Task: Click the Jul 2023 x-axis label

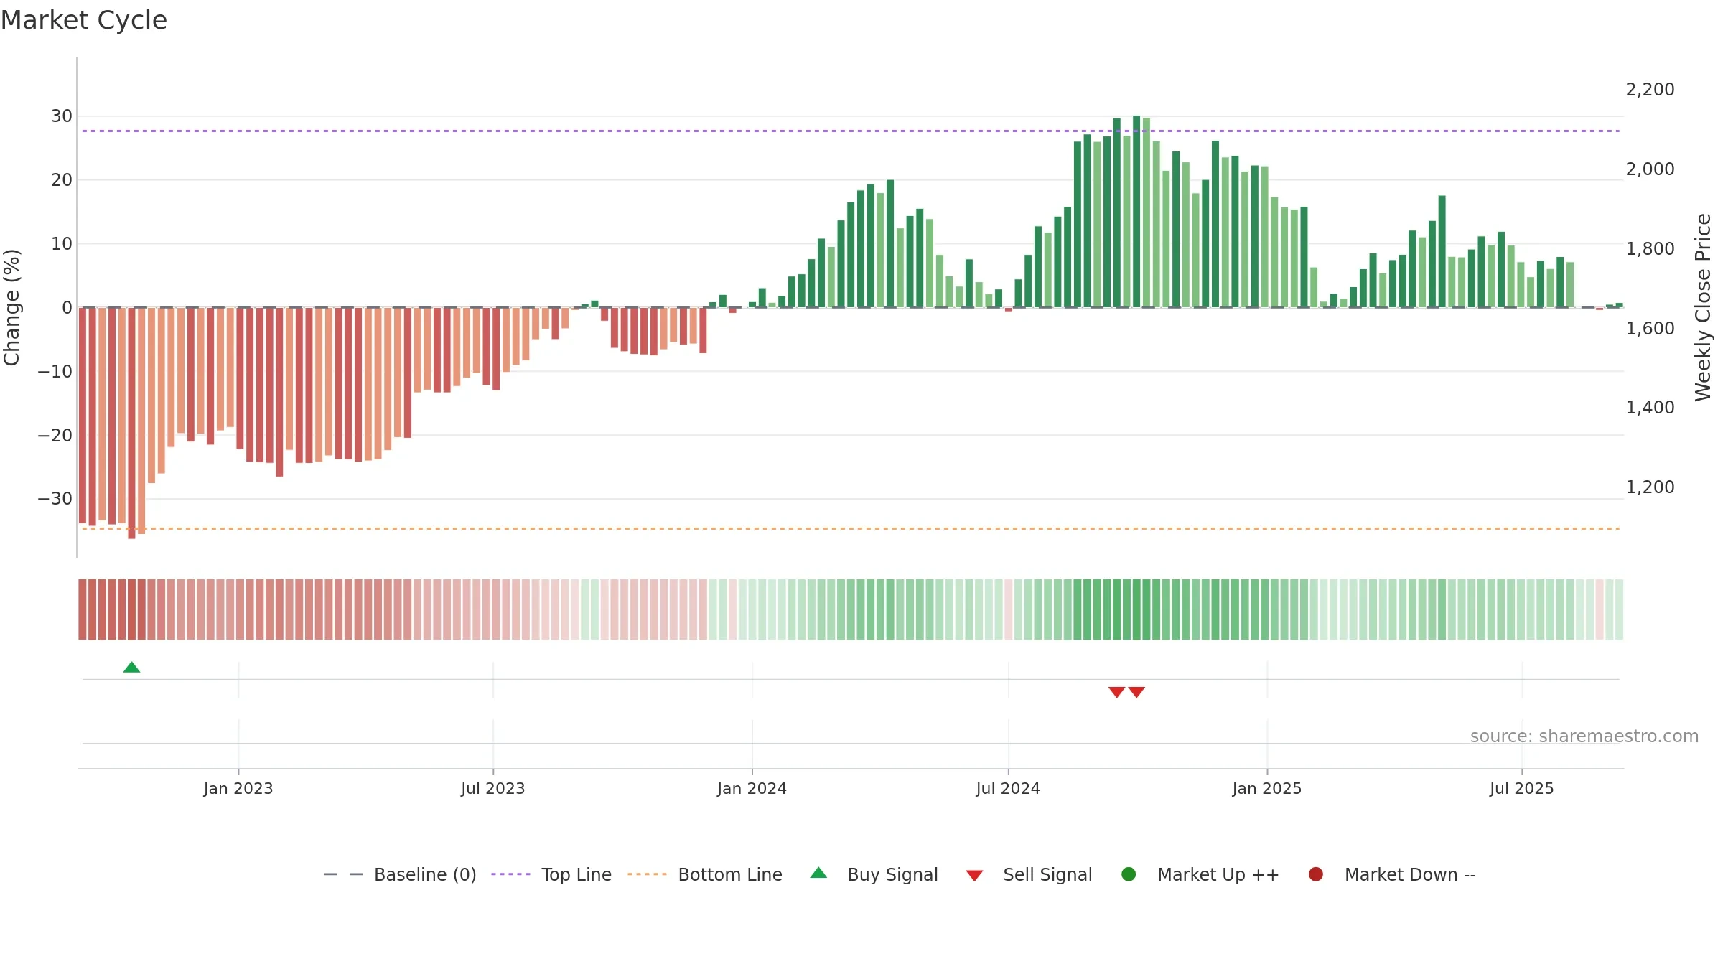Action: click(493, 789)
